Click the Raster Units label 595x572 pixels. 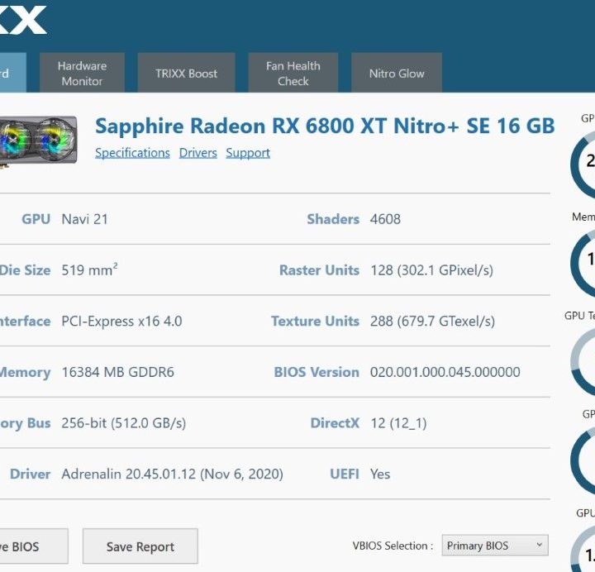point(319,270)
